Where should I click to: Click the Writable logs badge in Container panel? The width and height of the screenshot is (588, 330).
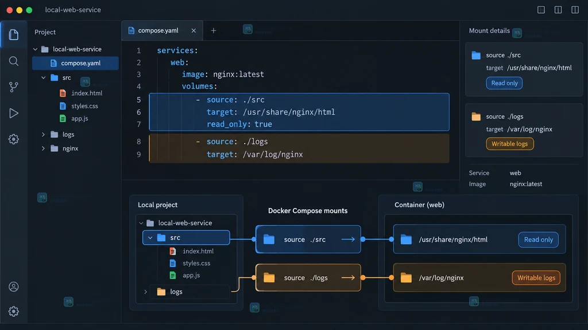536,278
